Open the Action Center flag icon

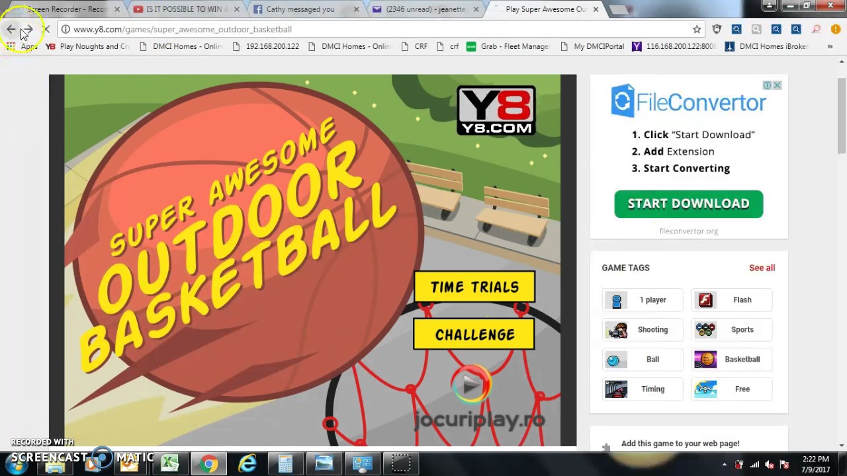pos(784,465)
